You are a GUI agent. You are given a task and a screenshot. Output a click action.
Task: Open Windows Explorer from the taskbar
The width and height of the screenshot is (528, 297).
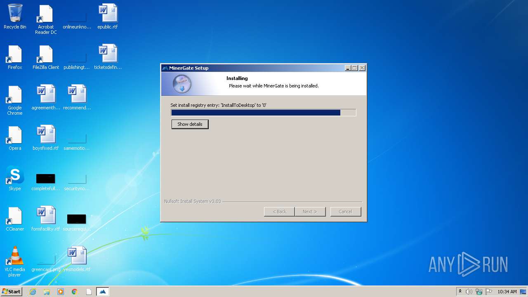47,292
